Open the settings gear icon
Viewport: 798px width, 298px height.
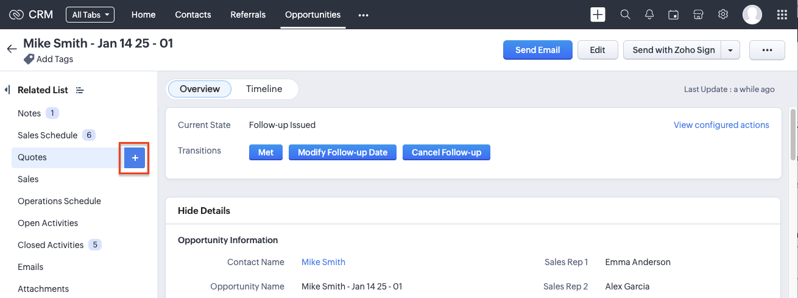pos(723,15)
